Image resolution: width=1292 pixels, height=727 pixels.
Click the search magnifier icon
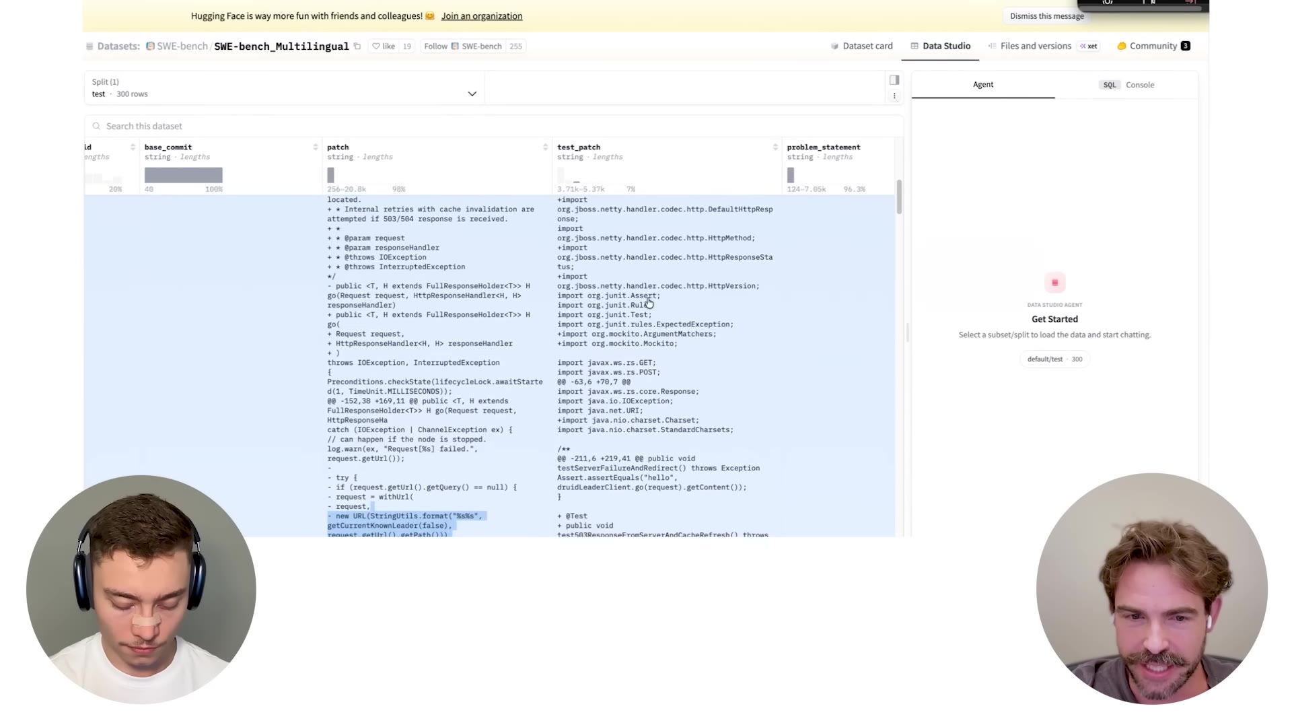(96, 127)
